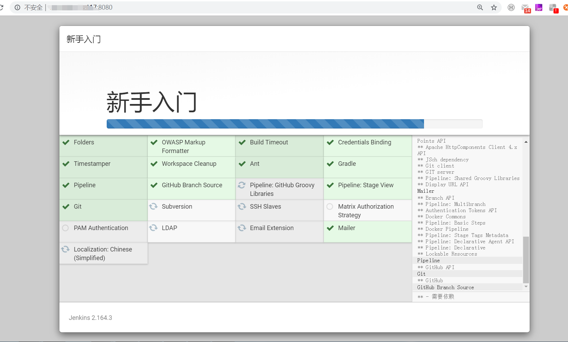
Task: Click the Jenkins 2.164.3 version text
Action: click(x=90, y=317)
